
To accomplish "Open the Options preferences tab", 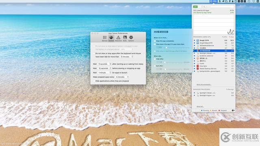I will tap(131, 39).
